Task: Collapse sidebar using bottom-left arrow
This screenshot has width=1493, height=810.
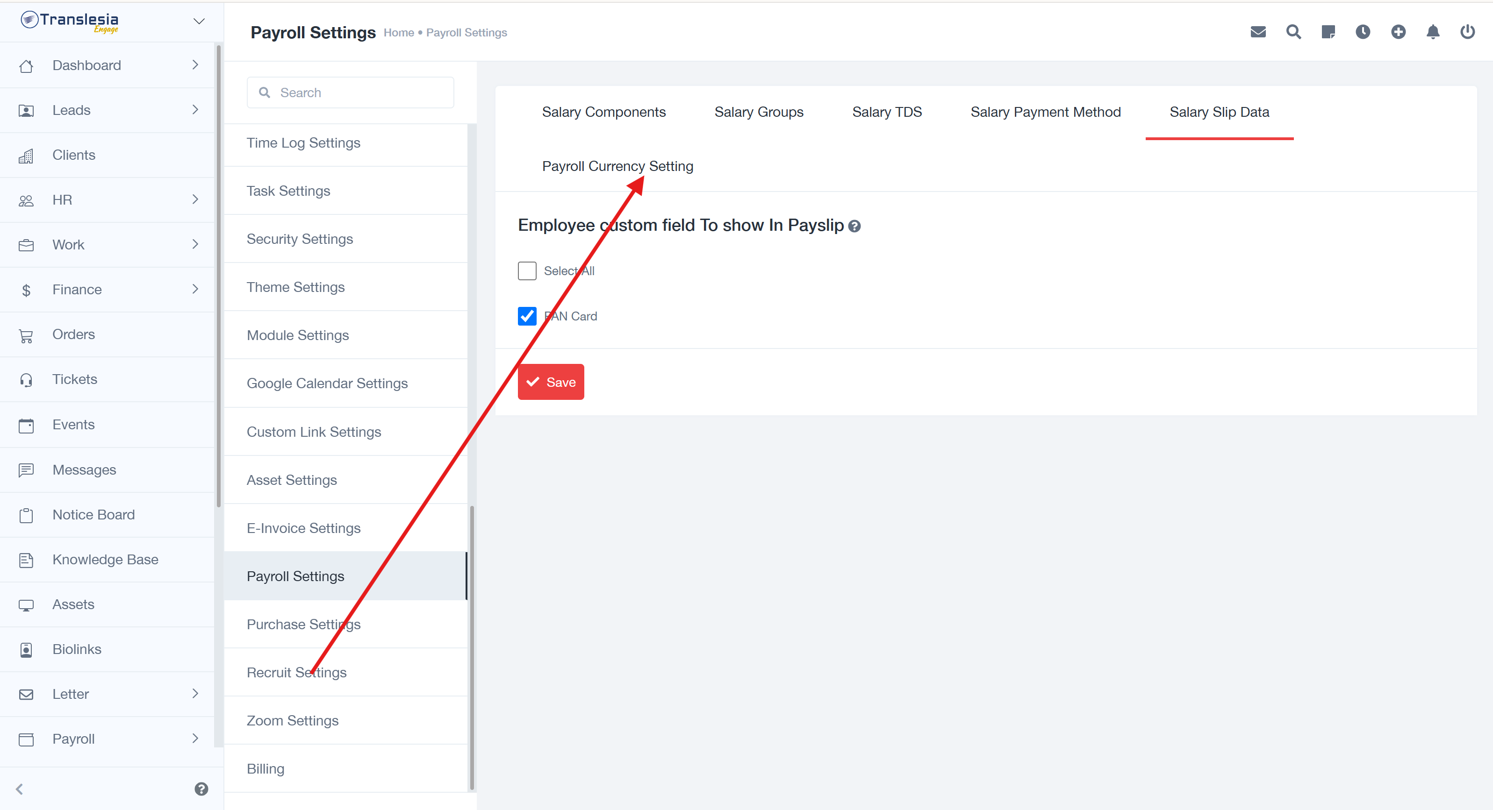Action: (20, 789)
